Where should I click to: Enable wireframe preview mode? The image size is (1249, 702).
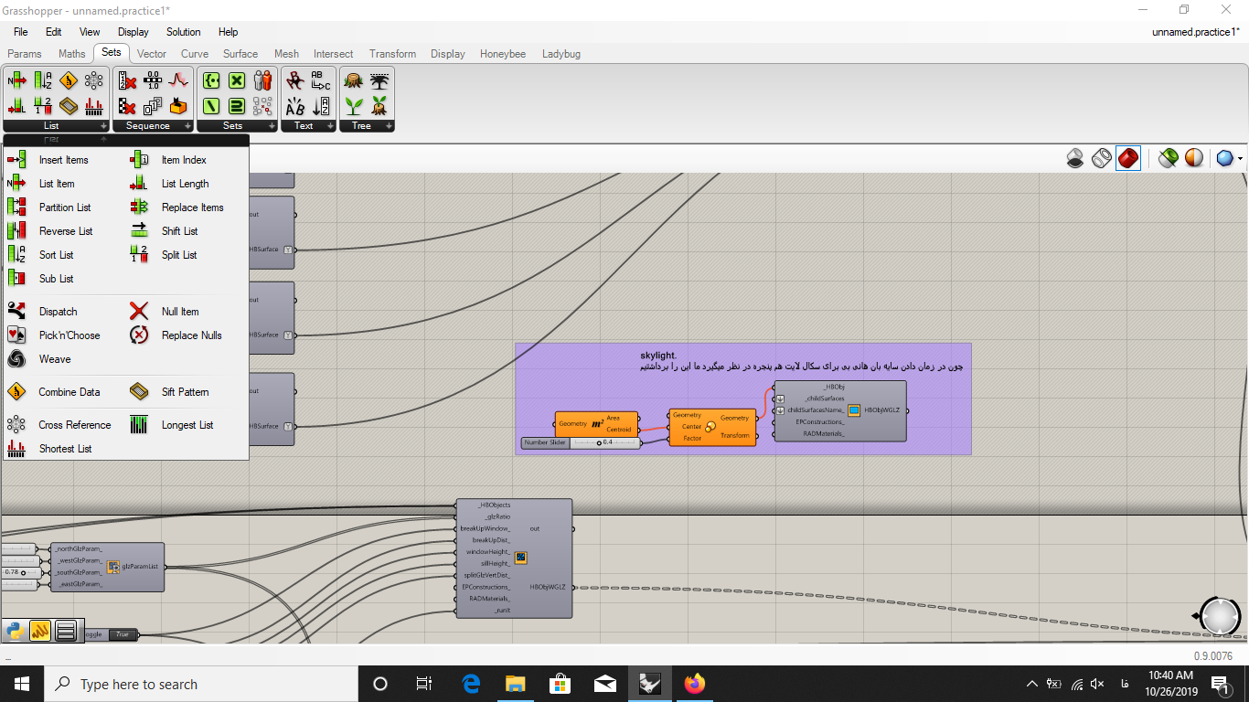1102,158
